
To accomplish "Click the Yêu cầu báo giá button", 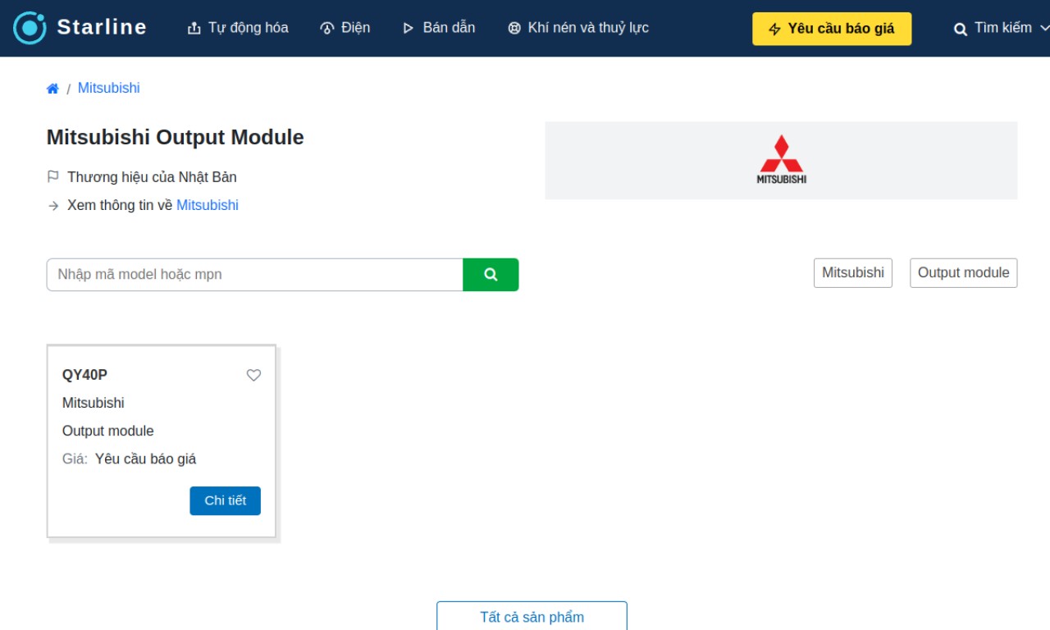I will tap(832, 29).
